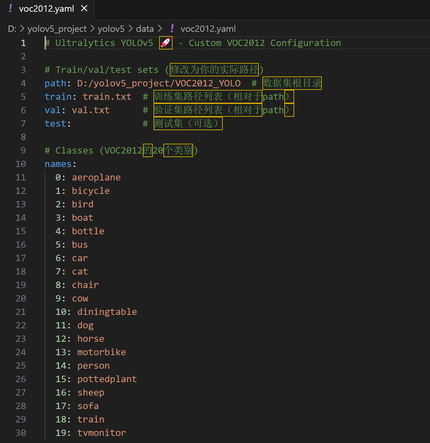Click class name 'train' on line 29

pyautogui.click(x=91, y=420)
